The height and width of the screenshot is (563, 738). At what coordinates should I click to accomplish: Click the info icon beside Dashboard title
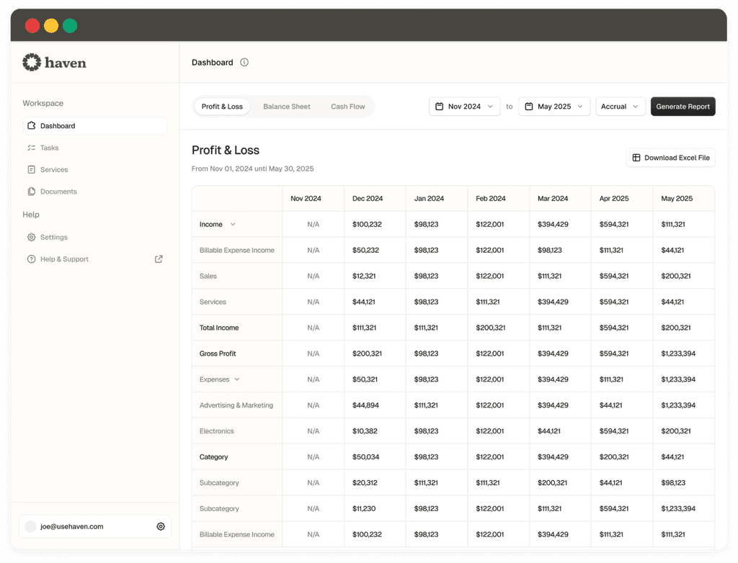[244, 63]
